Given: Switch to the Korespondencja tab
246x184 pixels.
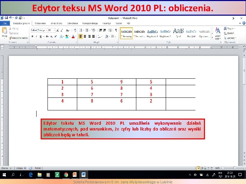Looking at the screenshot, I should tap(90, 23).
